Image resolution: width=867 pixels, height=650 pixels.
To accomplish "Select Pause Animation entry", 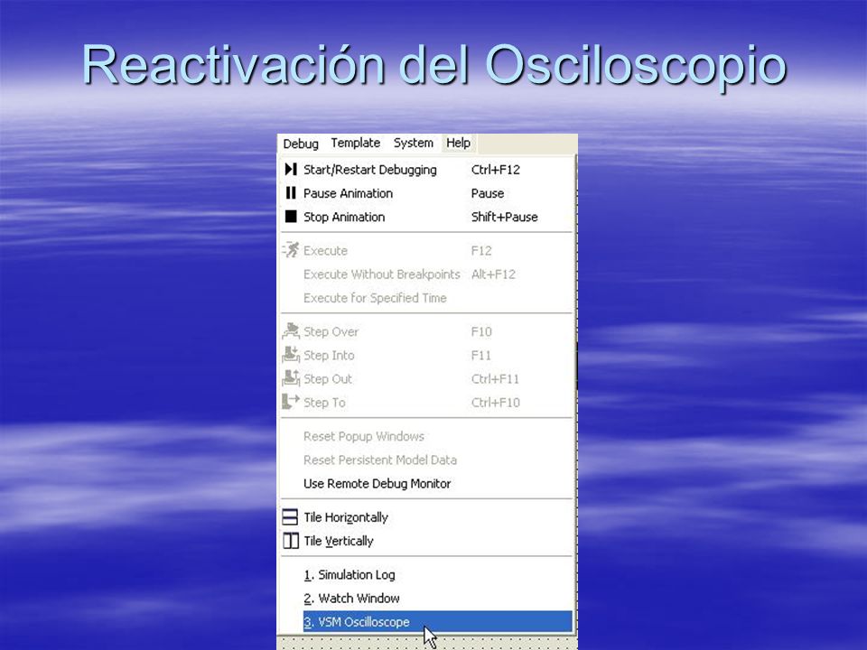I will coord(427,193).
